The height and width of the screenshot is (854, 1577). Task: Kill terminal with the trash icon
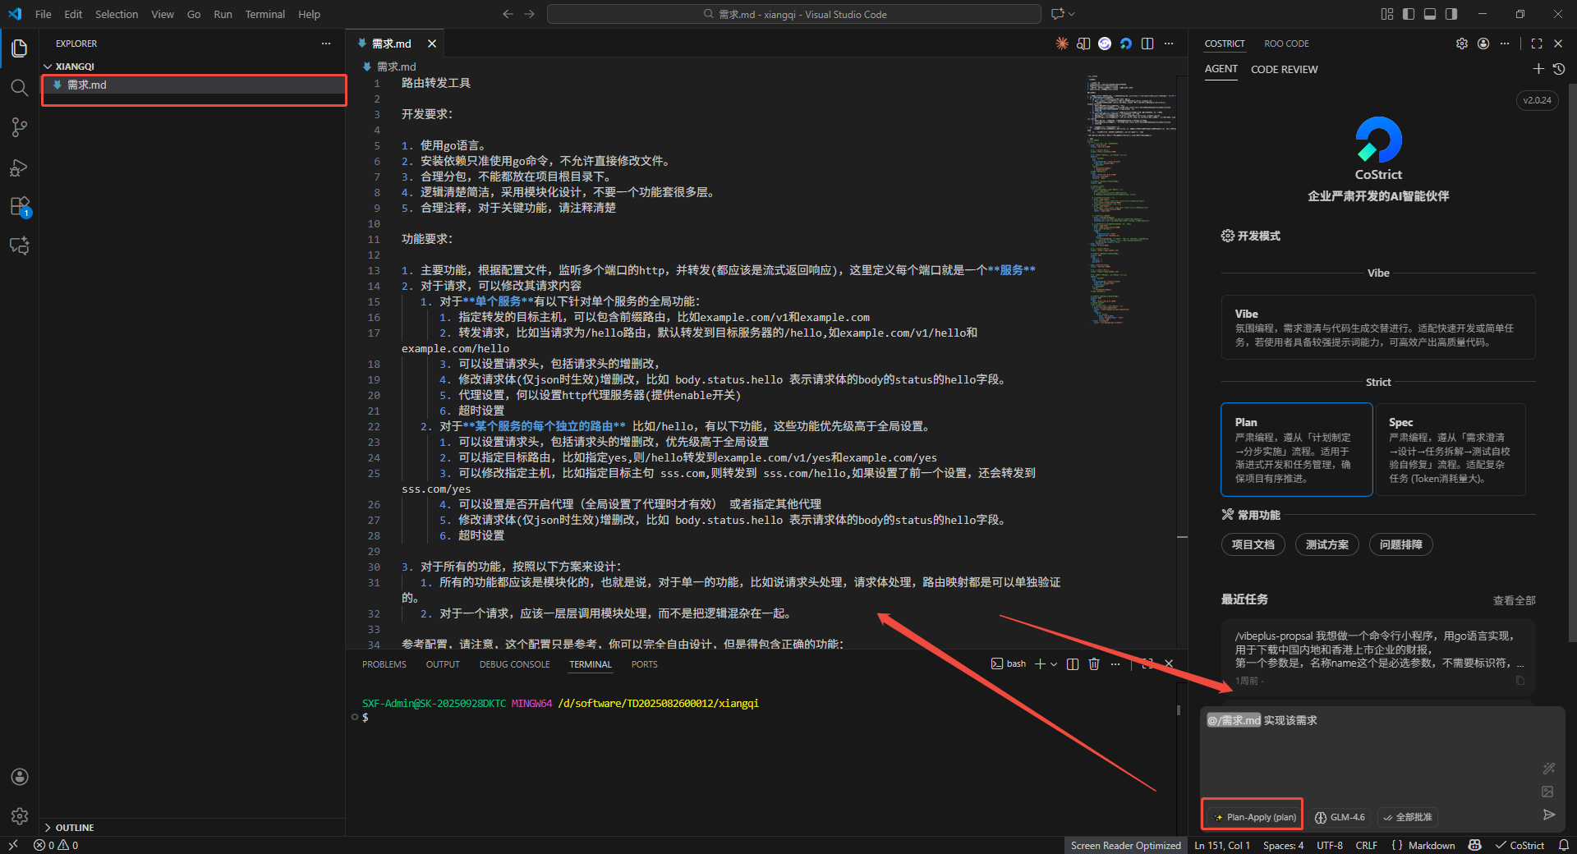click(x=1094, y=664)
